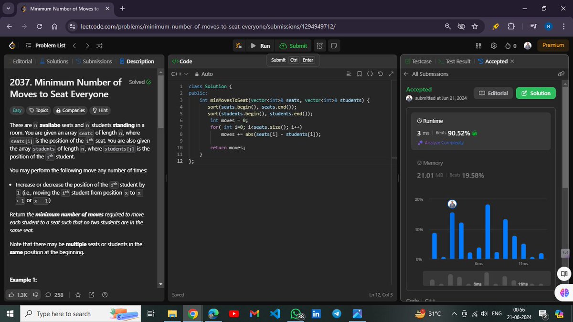Screen dimensions: 573x322
Task: Format the code with the formatting lines icon
Action: click(x=349, y=74)
